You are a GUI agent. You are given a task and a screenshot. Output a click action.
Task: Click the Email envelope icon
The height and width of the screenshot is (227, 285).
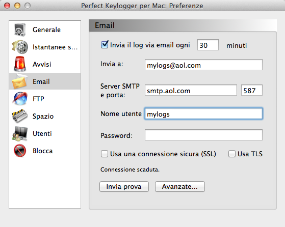click(x=20, y=81)
